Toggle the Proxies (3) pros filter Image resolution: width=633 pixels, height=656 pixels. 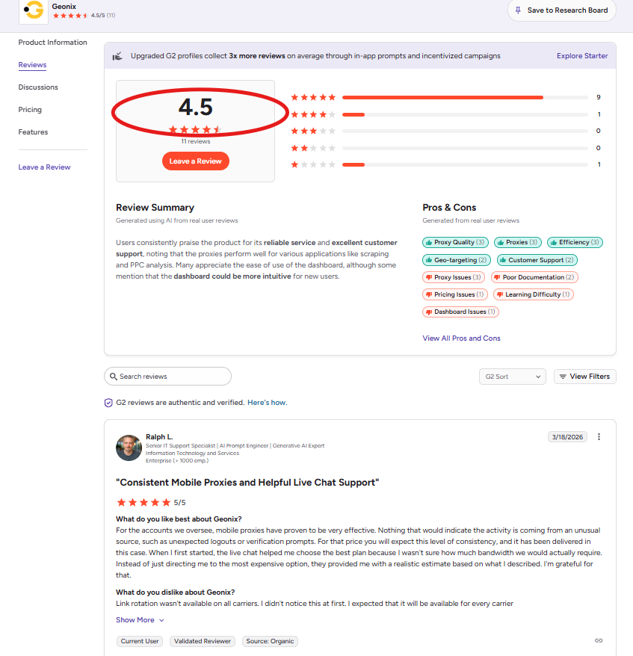point(517,242)
